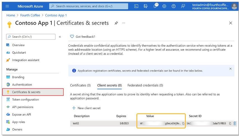The image size is (239, 136).
Task: Open Authentication in Manage section
Action: pyautogui.click(x=22, y=85)
